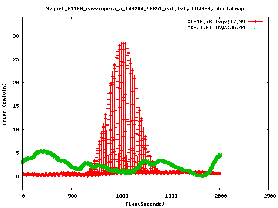This screenshot has width=278, height=208.
Task: Click the y-axis tick label 15
Action: (x=16, y=106)
